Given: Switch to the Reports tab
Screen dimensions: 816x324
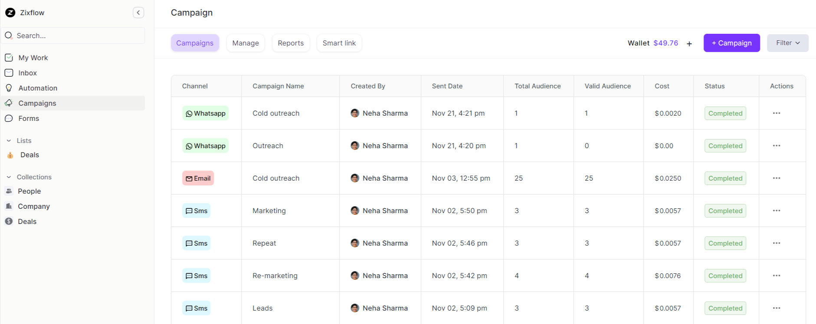Looking at the screenshot, I should point(291,43).
